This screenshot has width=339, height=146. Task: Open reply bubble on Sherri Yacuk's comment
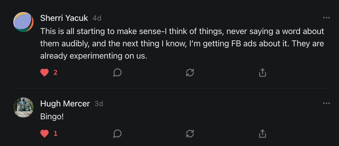(117, 73)
